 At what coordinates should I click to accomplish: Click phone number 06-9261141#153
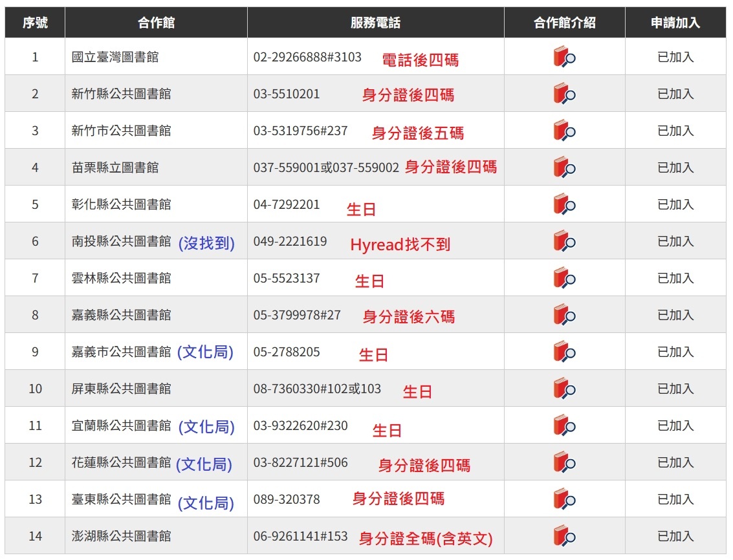[x=301, y=537]
